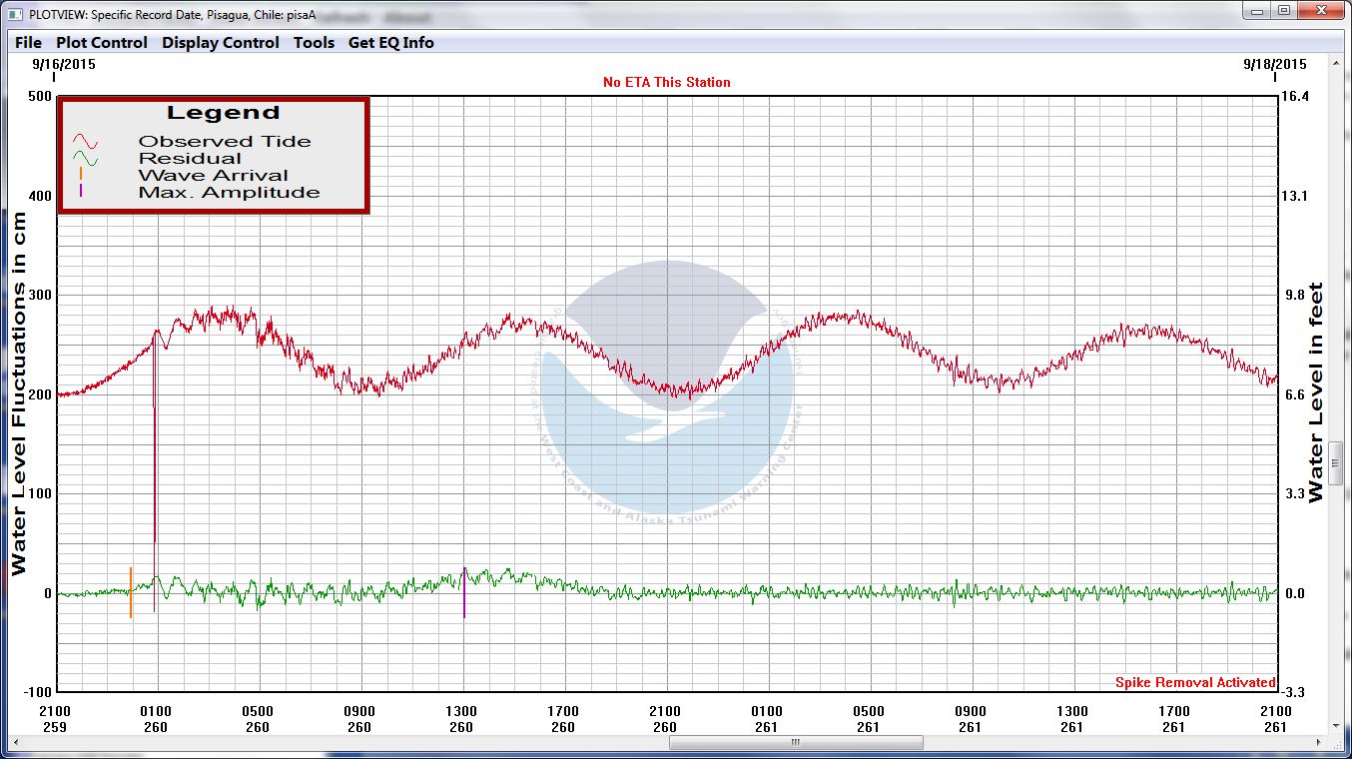Click the '16.4' right axis value
The height and width of the screenshot is (759, 1352).
point(1295,97)
